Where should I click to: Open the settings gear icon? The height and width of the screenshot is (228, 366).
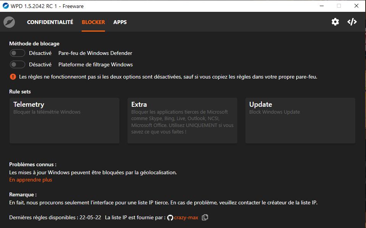click(x=335, y=22)
